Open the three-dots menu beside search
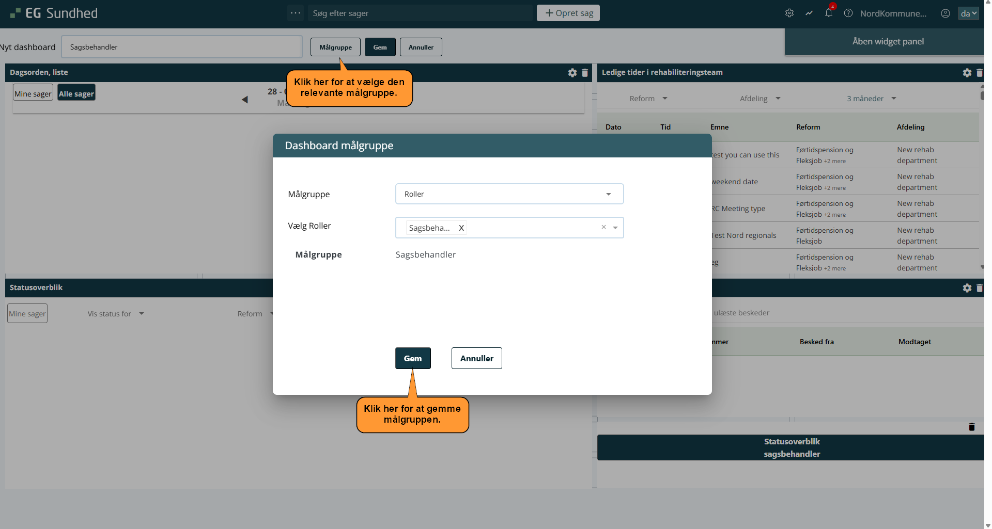 (296, 13)
